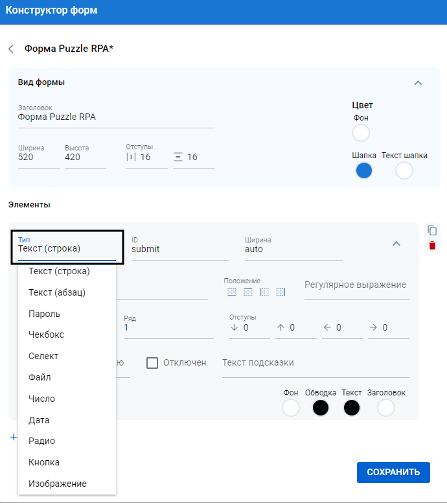Go back using the arrow beside Форма Puzzle RPA
This screenshot has height=503, width=447.
11,49
